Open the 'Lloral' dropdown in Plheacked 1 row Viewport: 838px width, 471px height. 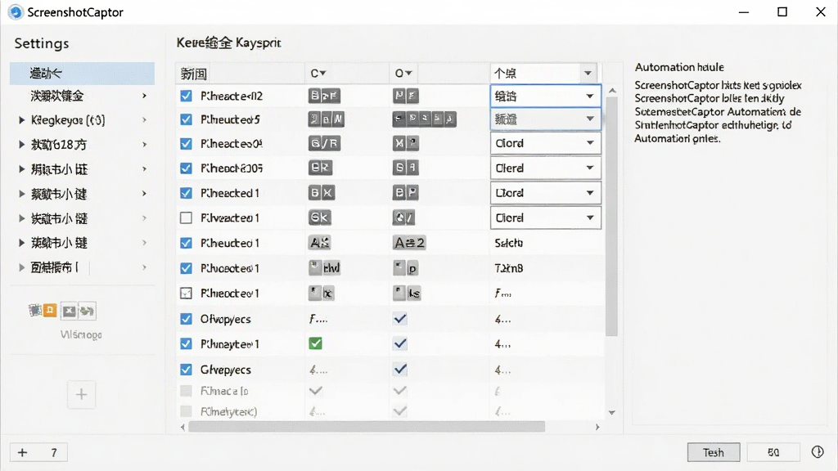point(546,193)
